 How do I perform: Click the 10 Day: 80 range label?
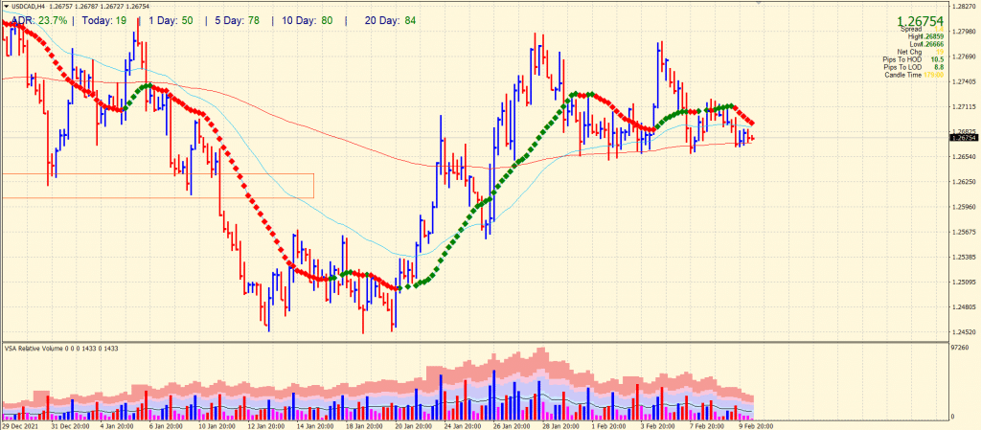point(307,21)
